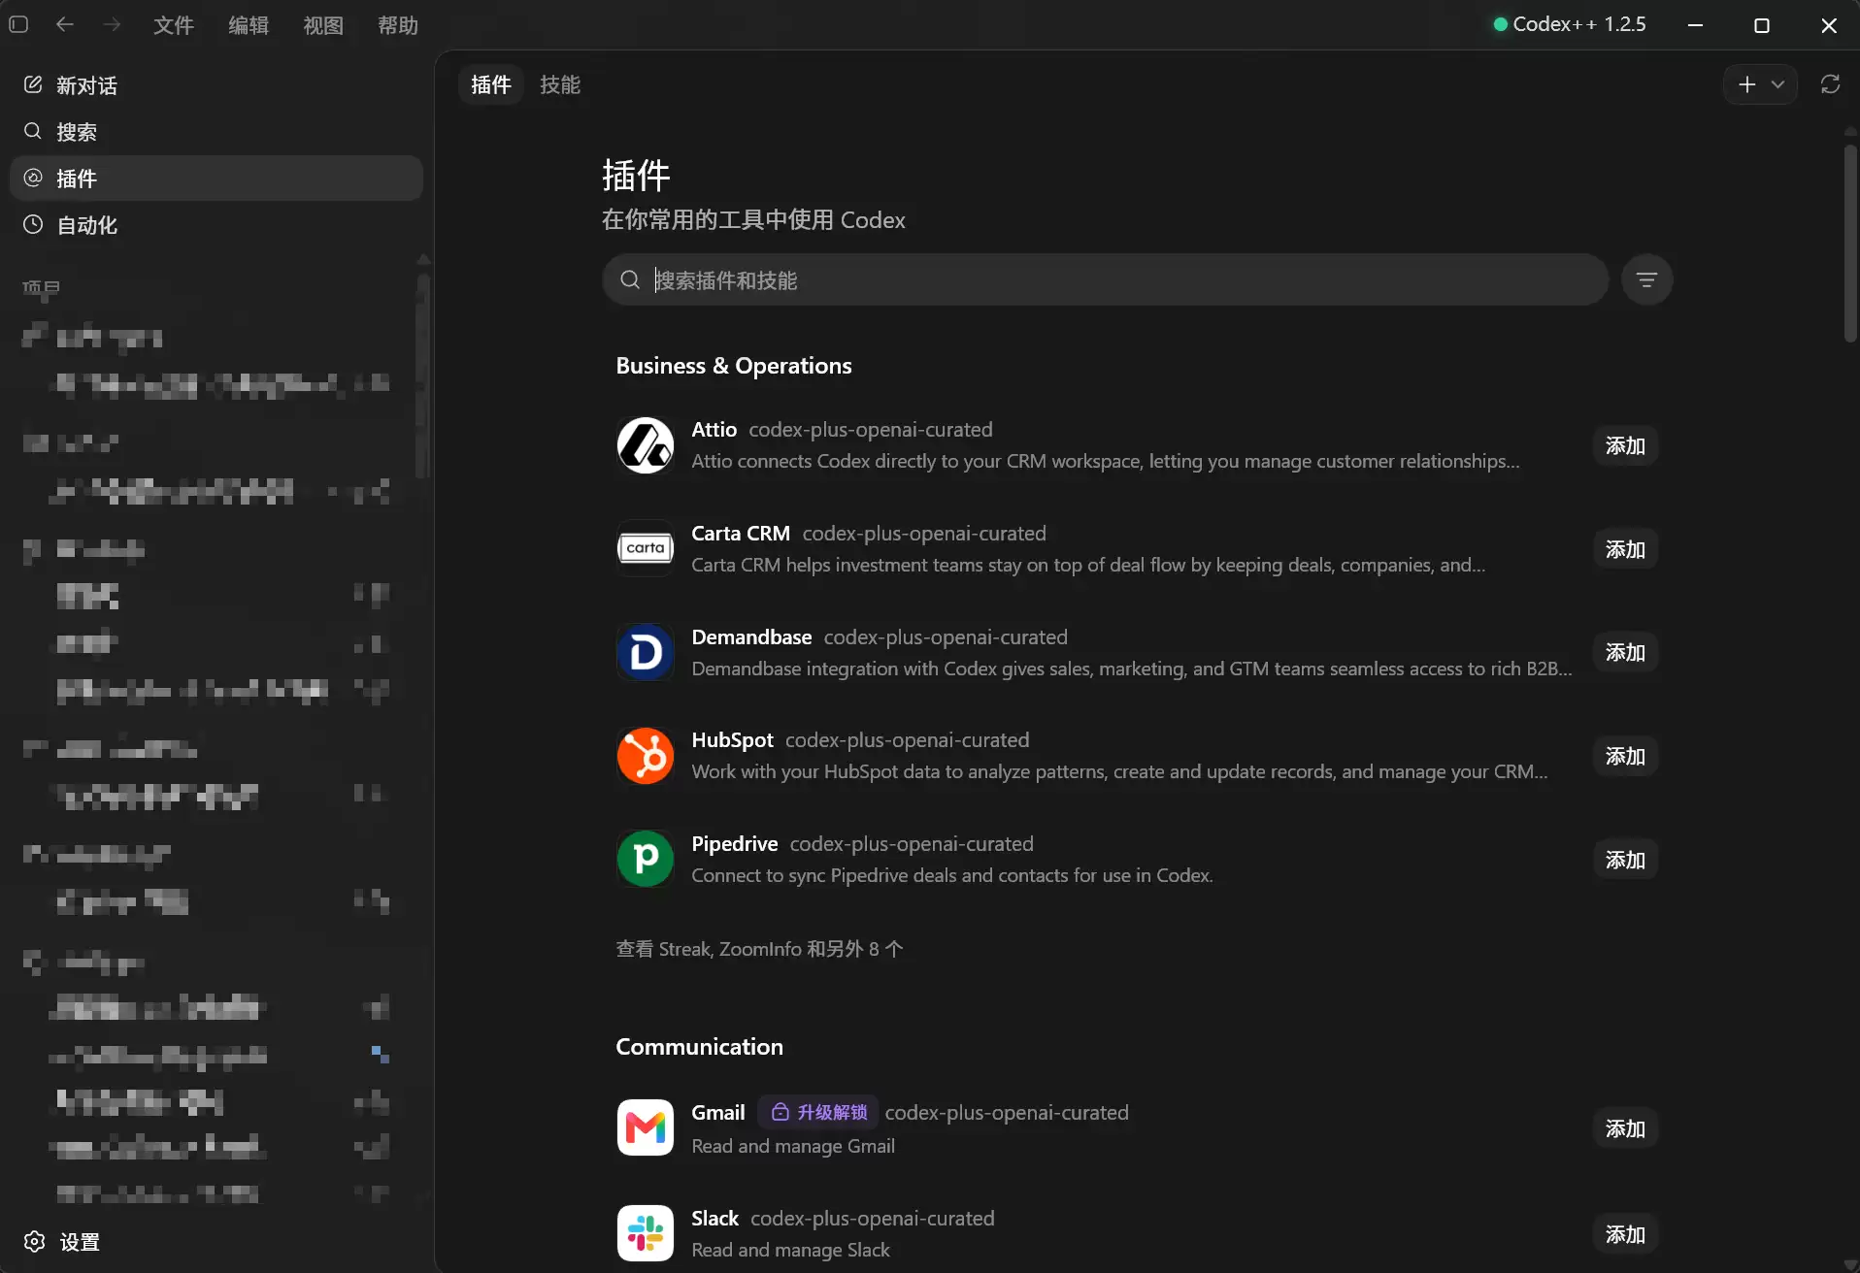Click the sidebar toggle icon in title bar
This screenshot has width=1860, height=1273.
tap(18, 24)
